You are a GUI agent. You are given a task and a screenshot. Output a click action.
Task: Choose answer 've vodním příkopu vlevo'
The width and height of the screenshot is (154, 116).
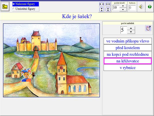coord(127,41)
